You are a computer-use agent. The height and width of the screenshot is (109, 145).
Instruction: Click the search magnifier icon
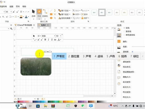pos(11,29)
